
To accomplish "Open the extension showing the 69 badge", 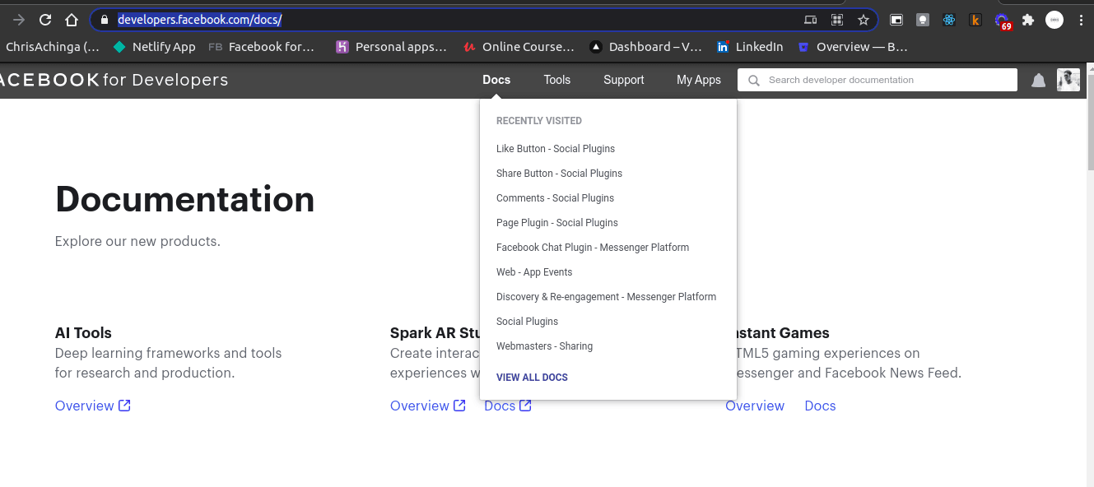I will coord(1003,21).
